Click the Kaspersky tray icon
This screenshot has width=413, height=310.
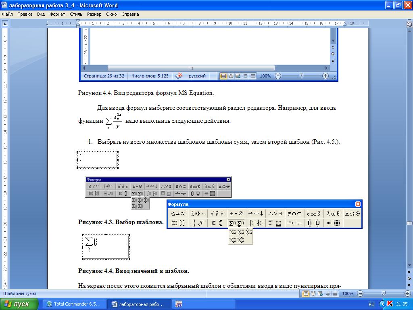(390, 304)
